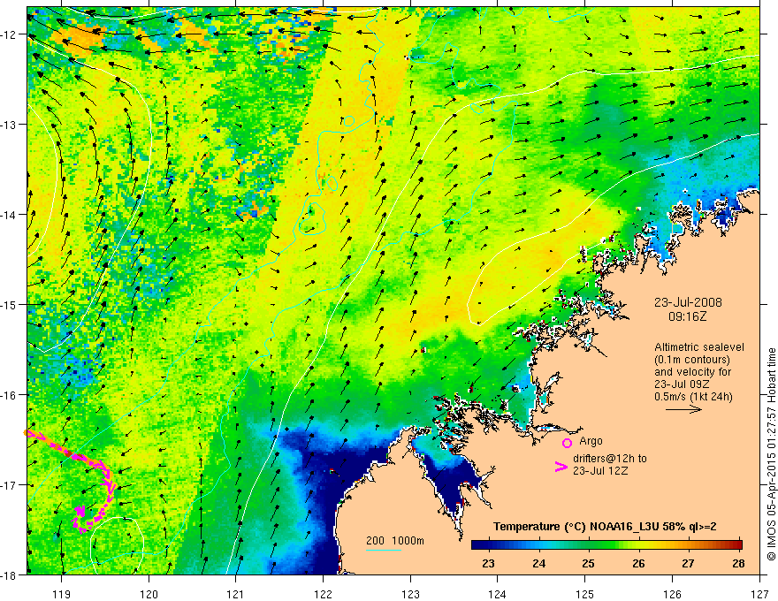Click longitude axis label 127
The height and width of the screenshot is (601, 778).
click(759, 594)
